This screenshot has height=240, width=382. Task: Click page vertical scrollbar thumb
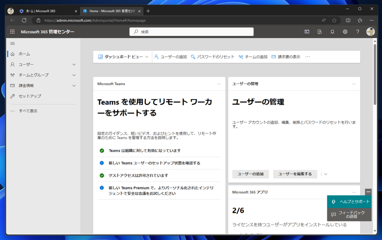click(375, 74)
